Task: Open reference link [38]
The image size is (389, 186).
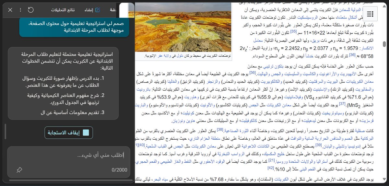Action: point(220,129)
